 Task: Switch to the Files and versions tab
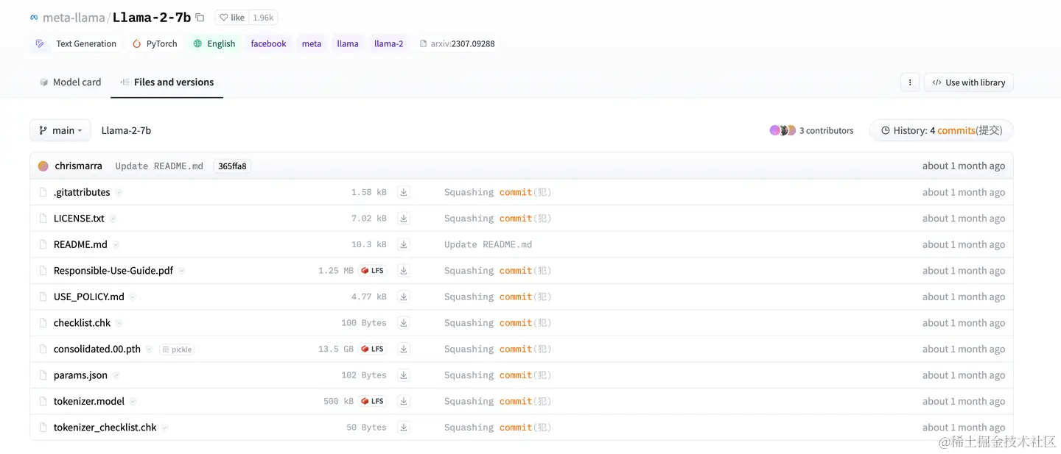point(167,82)
